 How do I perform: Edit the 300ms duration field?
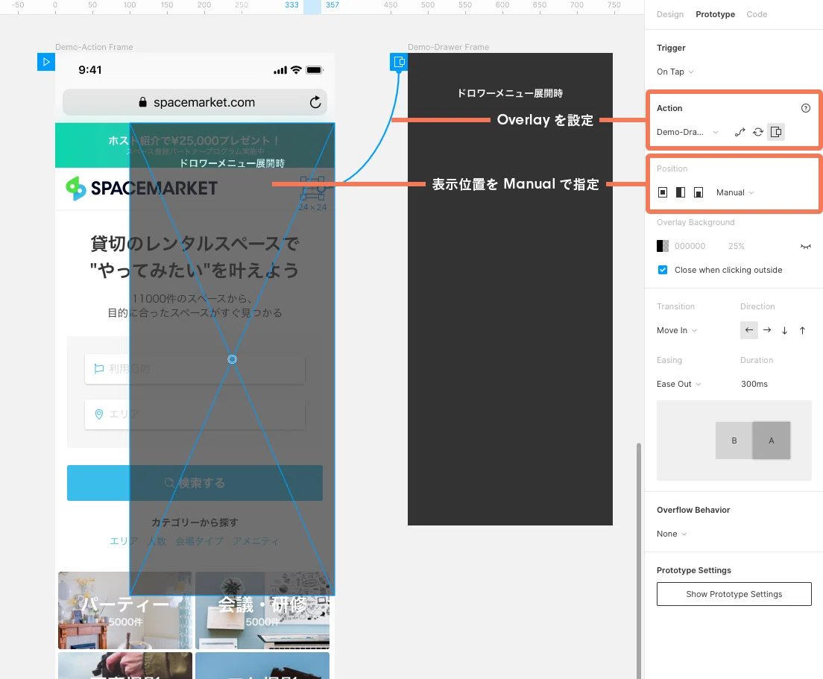click(x=754, y=384)
